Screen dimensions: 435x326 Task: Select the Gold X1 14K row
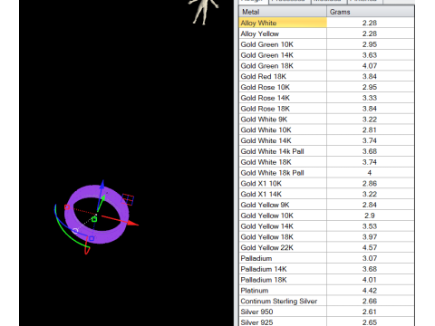[x=326, y=194]
